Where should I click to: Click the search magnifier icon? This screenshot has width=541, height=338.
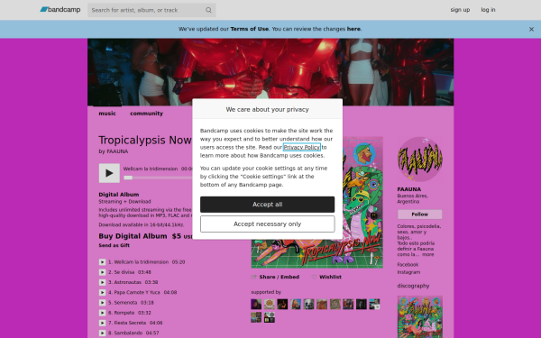click(x=208, y=10)
